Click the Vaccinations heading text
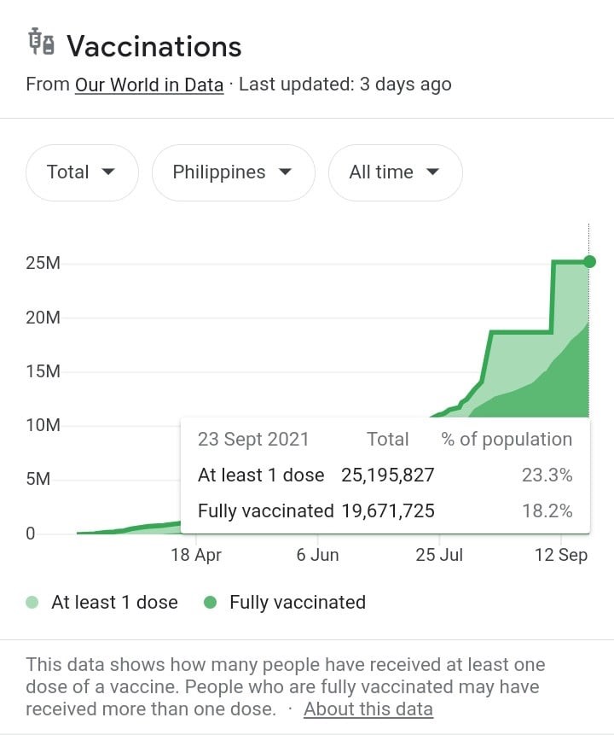This screenshot has height=735, width=614. click(x=154, y=46)
